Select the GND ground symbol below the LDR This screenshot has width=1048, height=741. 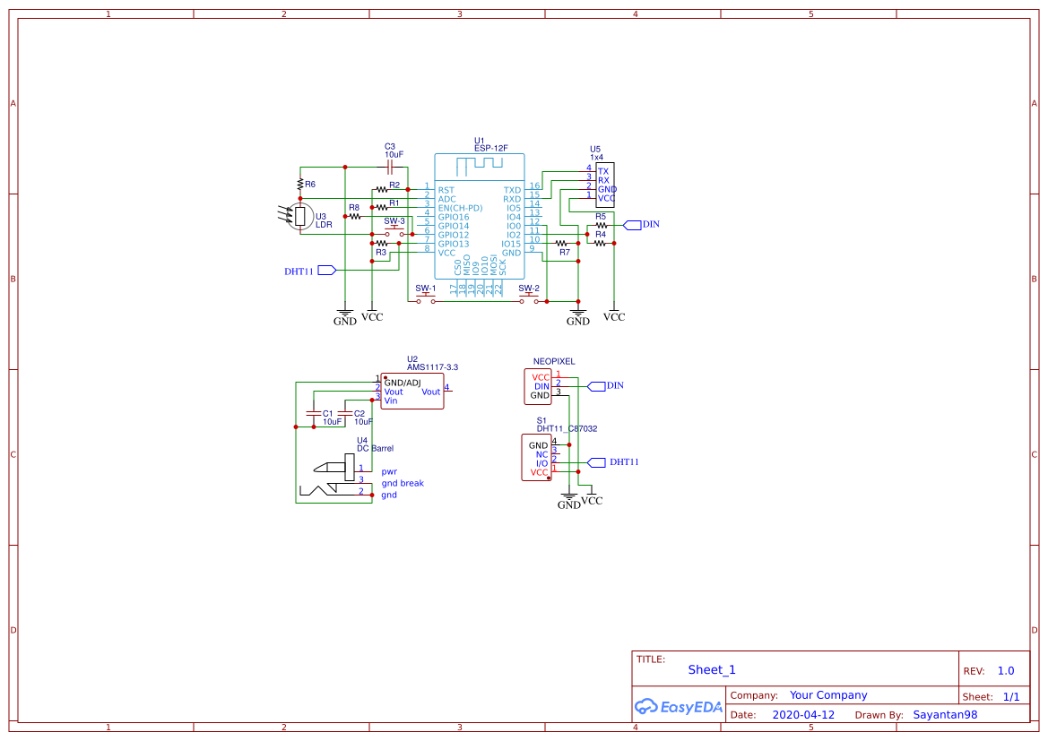(x=343, y=312)
